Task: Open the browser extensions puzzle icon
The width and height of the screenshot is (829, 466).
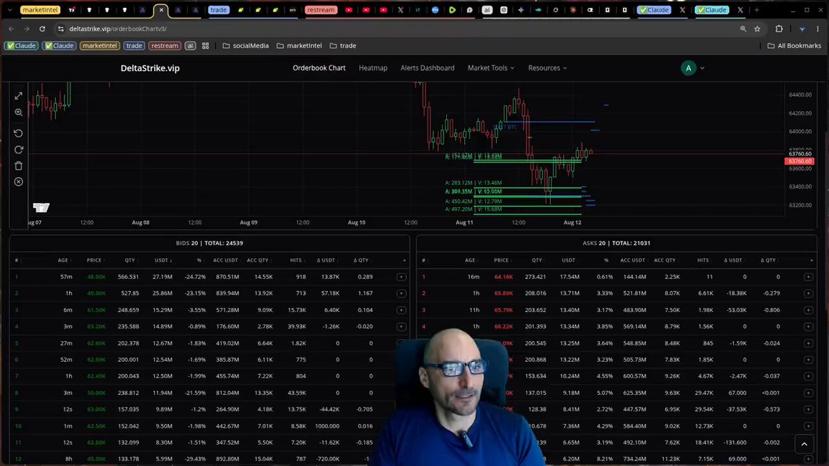Action: point(779,29)
